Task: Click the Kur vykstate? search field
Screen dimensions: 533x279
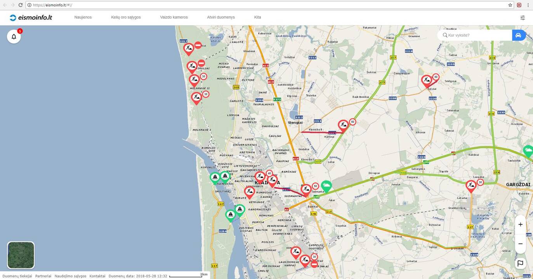Action: pyautogui.click(x=477, y=35)
